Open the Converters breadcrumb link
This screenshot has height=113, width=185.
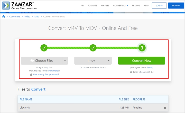pyautogui.click(x=15, y=17)
